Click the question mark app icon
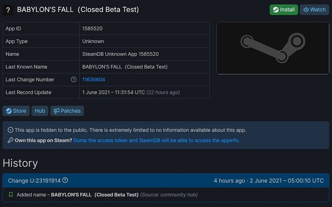This screenshot has width=332, height=207. pyautogui.click(x=8, y=10)
